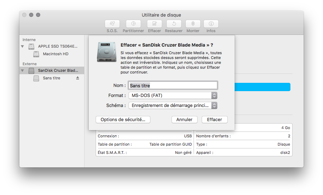Click the Macintosh HD volume icon
The height and width of the screenshot is (195, 323).
coord(36,54)
